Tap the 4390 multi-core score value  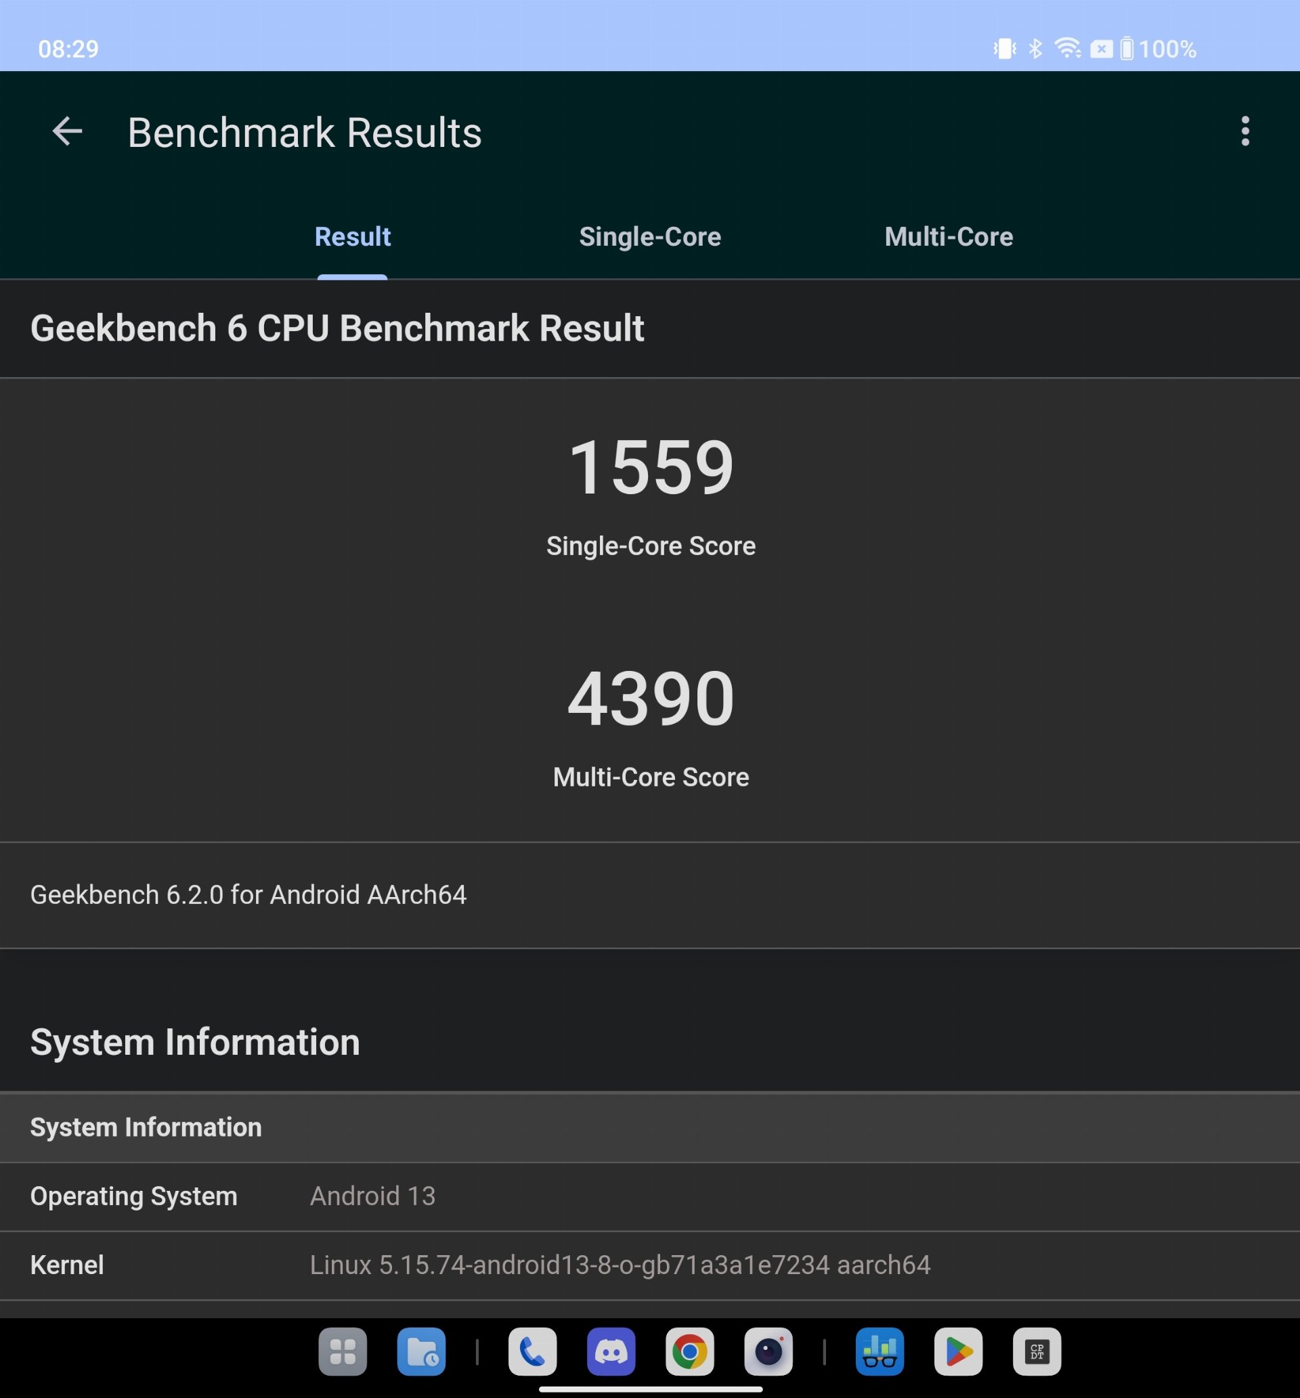tap(651, 698)
